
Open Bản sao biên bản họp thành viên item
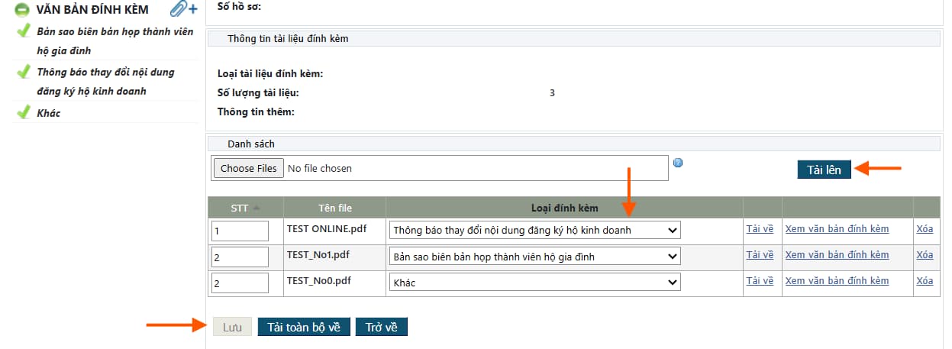114,41
